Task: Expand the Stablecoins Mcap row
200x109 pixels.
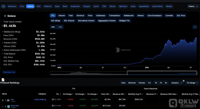Action: point(2,32)
